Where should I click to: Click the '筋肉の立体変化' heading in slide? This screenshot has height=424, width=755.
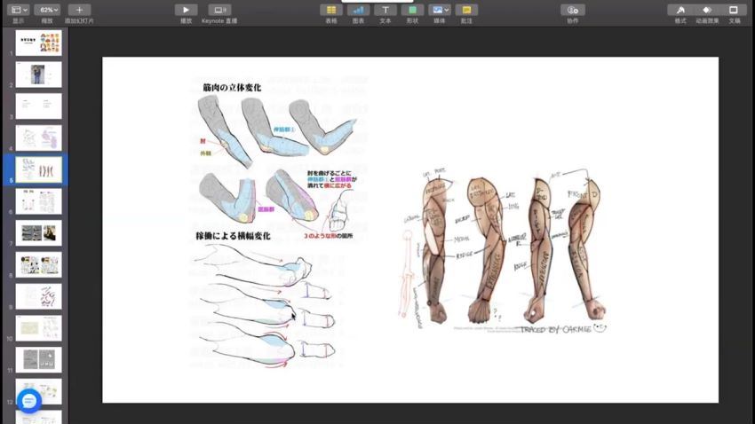point(232,88)
